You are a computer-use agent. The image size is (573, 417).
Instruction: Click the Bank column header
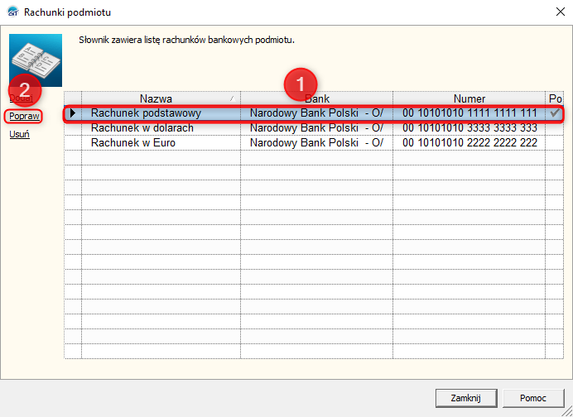(316, 98)
